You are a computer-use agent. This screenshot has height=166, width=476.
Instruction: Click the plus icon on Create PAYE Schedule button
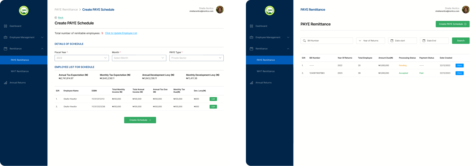point(465,24)
